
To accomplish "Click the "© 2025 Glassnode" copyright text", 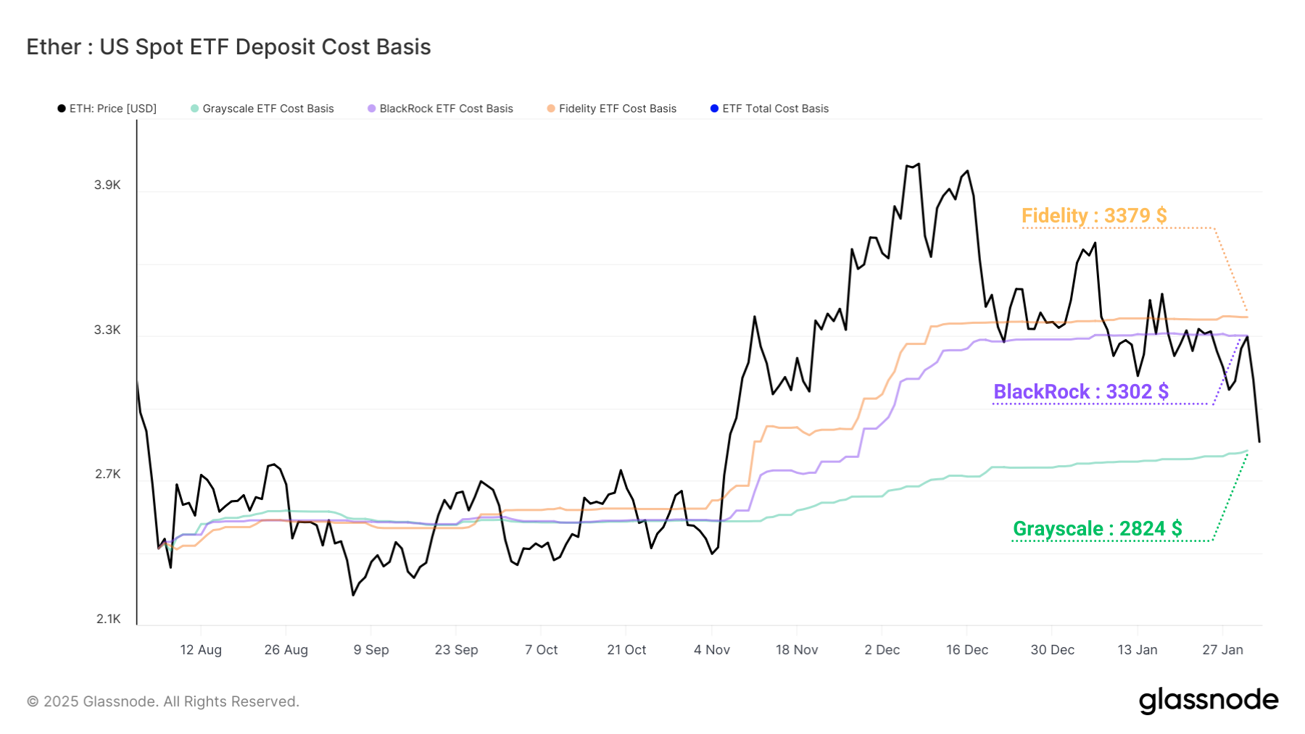I will [162, 701].
